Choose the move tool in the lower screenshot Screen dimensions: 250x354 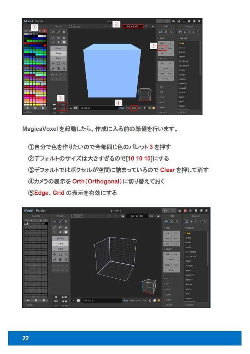[x=55, y=254]
